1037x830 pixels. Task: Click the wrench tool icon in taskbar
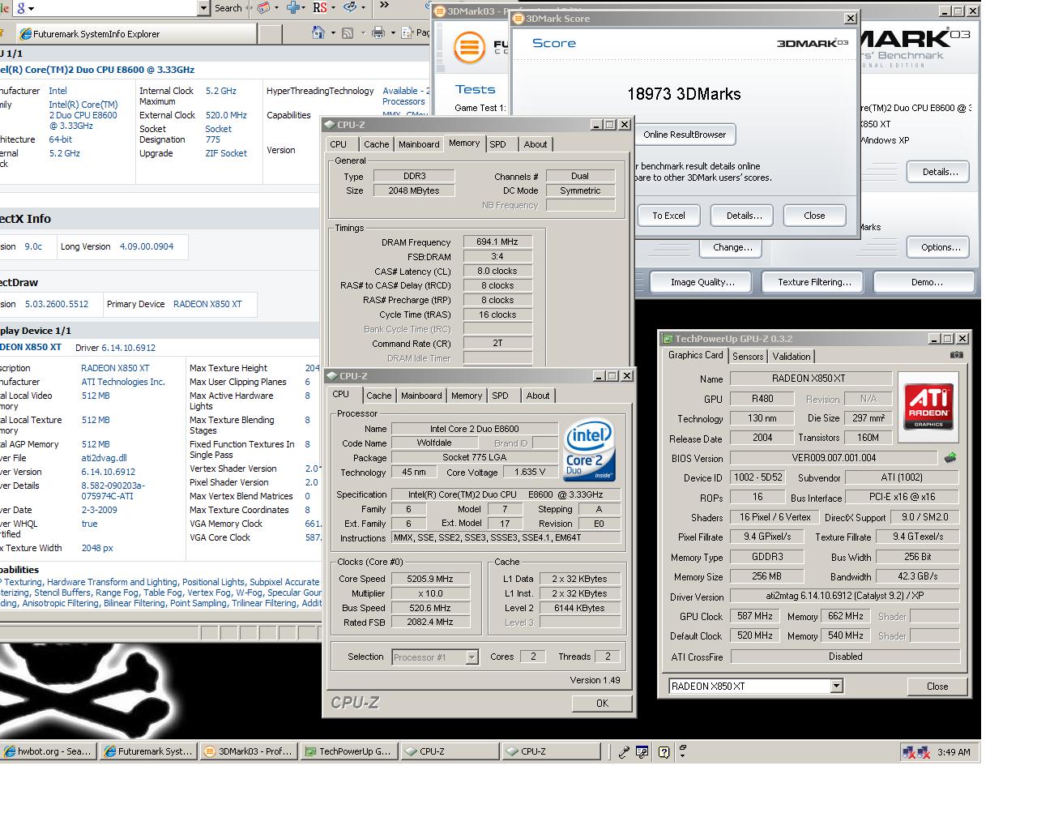coord(624,752)
